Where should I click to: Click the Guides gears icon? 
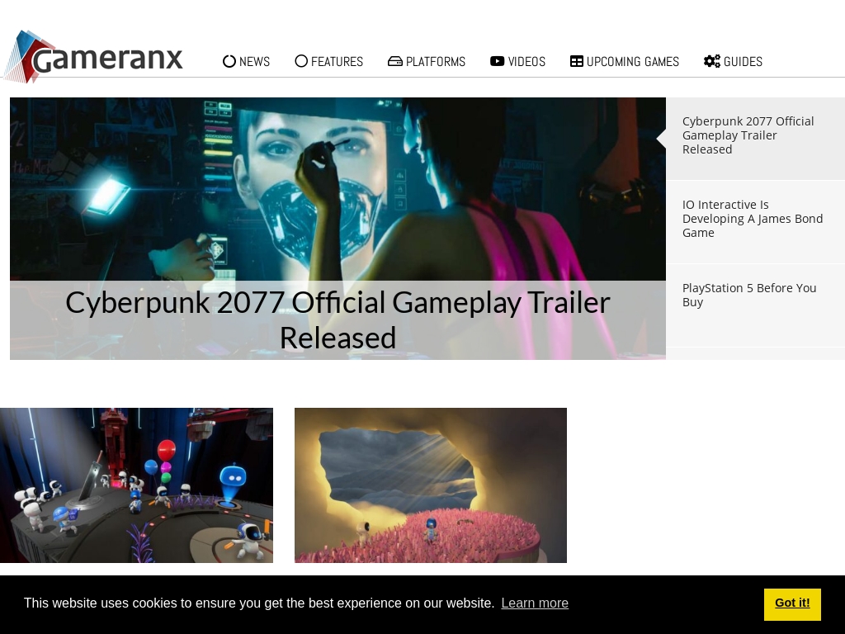(x=712, y=61)
